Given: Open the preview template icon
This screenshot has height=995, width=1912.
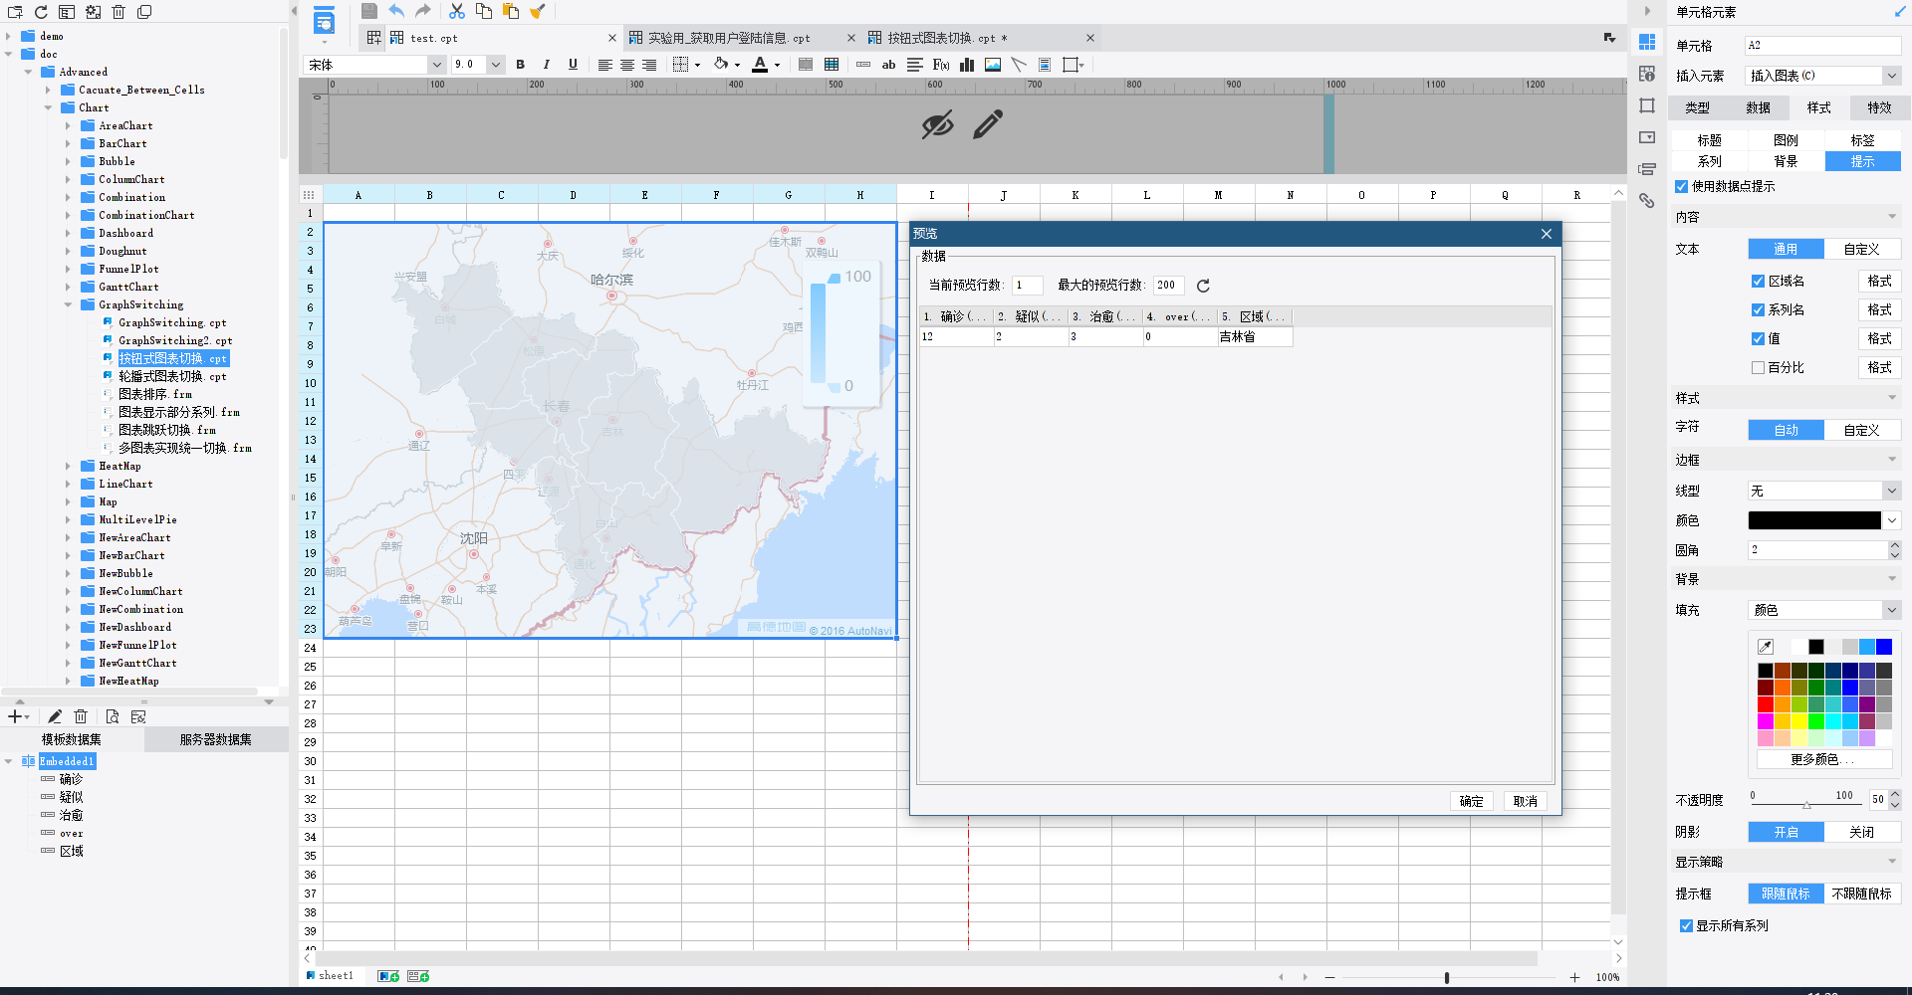Looking at the screenshot, I should coord(325,21).
